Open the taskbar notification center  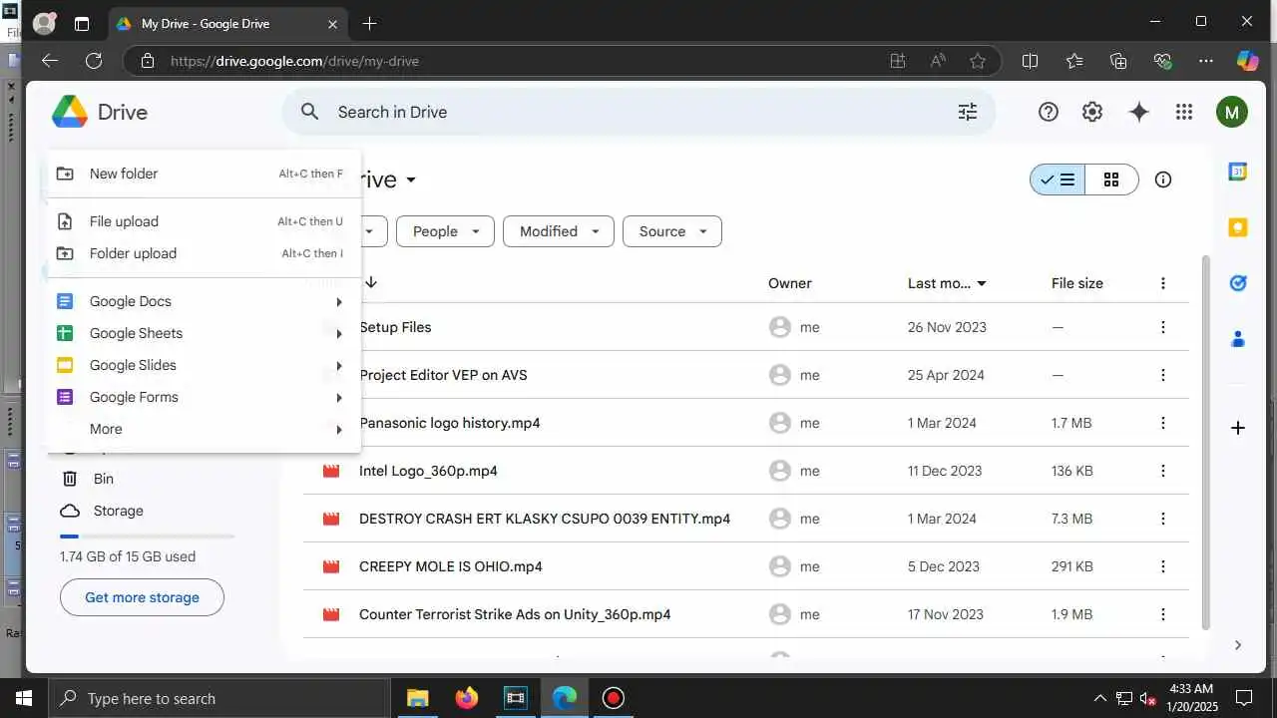pyautogui.click(x=1244, y=698)
